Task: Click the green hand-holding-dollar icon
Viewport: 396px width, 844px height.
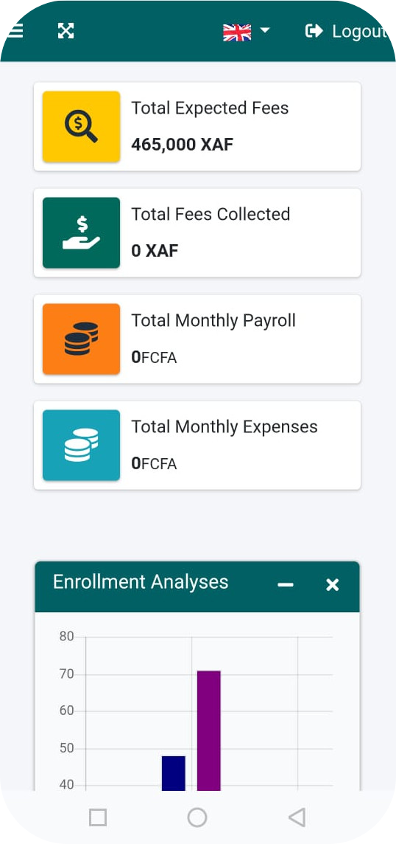Action: [81, 232]
